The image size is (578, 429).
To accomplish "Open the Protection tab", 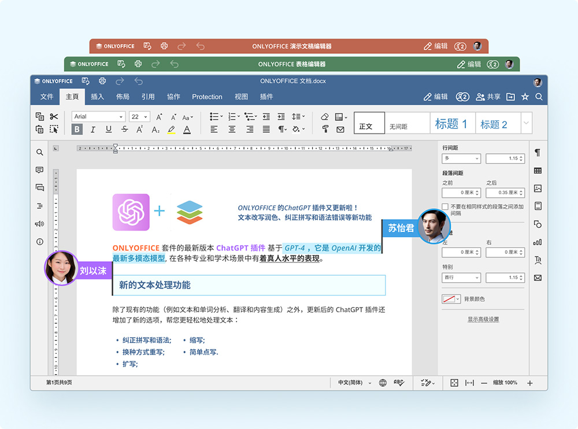I will tap(207, 97).
